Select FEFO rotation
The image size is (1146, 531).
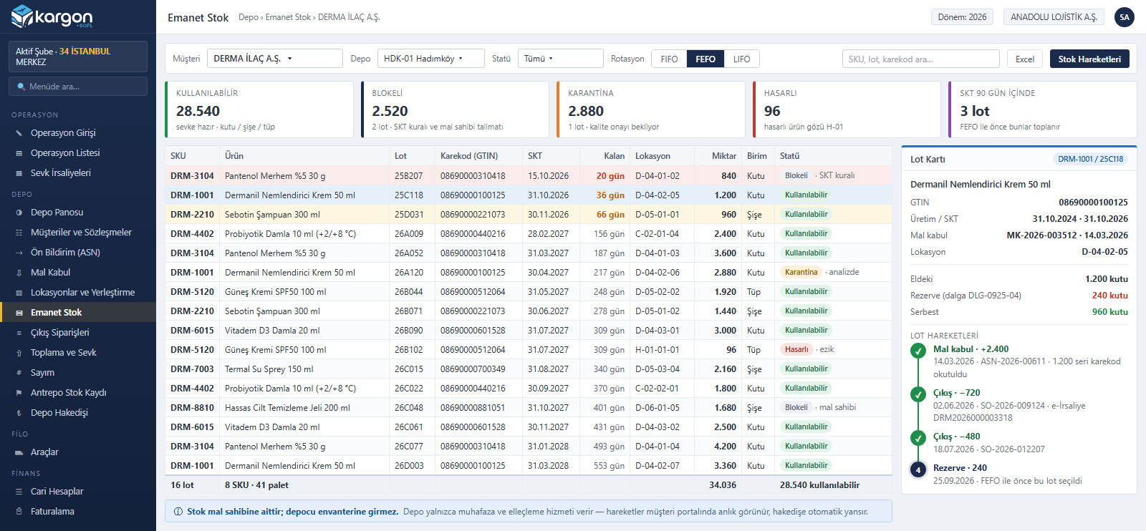click(x=706, y=59)
